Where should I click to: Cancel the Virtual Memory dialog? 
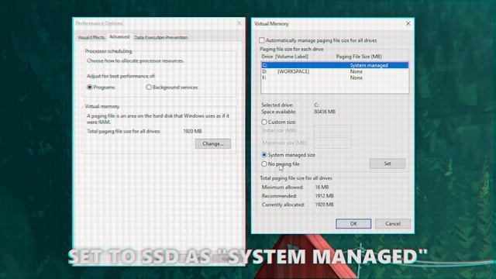point(393,224)
